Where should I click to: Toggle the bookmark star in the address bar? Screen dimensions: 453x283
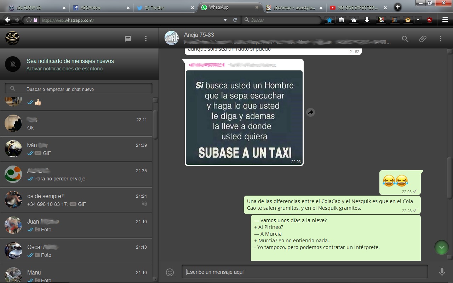[329, 20]
